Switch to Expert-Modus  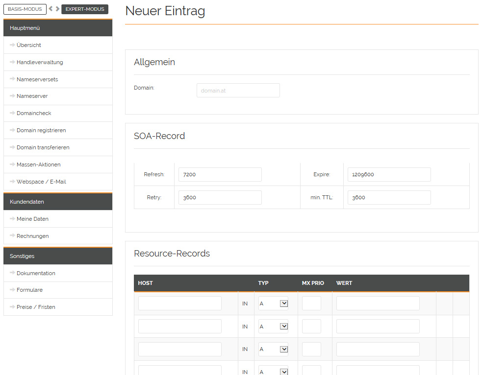coord(85,9)
